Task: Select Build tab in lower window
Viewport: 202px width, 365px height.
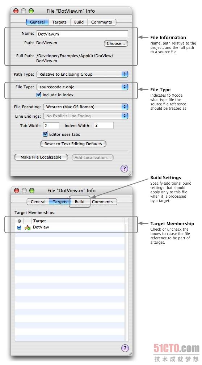Action: click(x=80, y=202)
